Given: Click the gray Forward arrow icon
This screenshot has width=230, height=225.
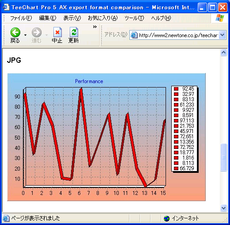Looking at the screenshot, I should pos(37,32).
